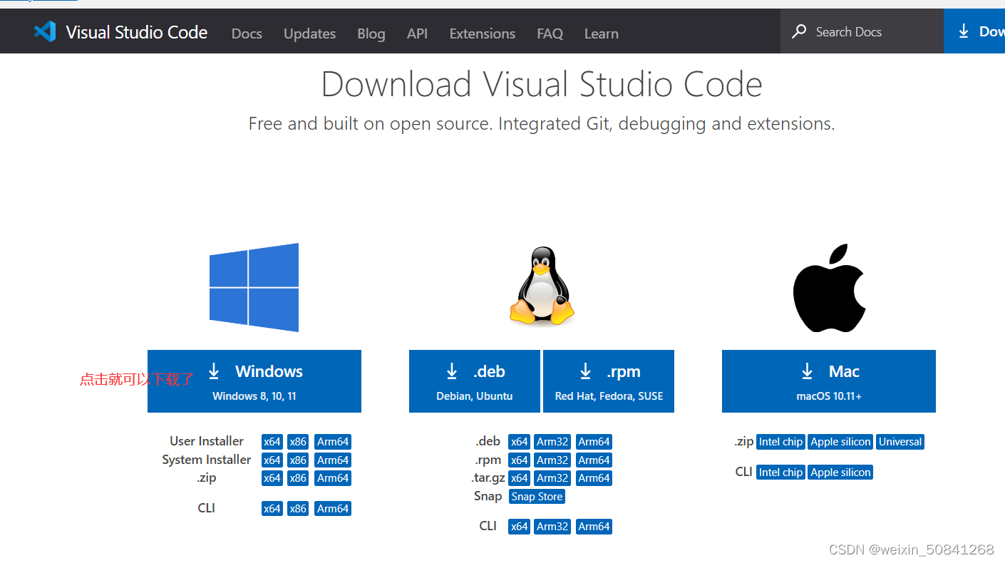Viewport: 1005px width, 563px height.
Task: Download Linux CLI Arm32
Action: coord(552,527)
